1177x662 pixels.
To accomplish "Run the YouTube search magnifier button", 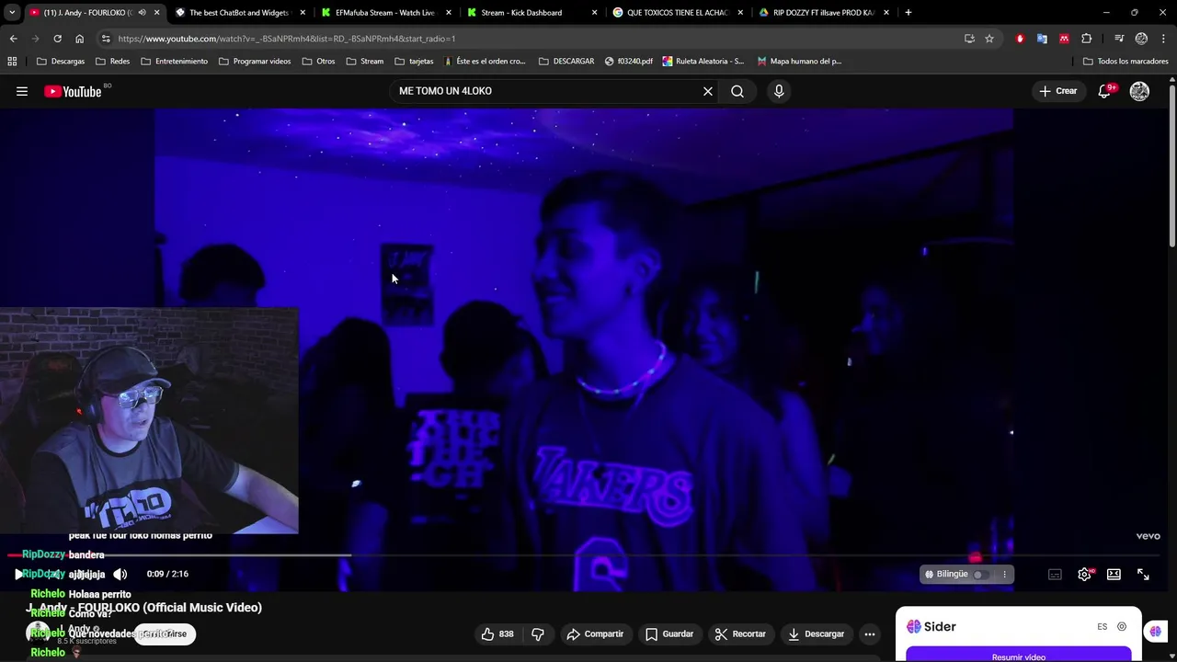I will click(x=737, y=91).
